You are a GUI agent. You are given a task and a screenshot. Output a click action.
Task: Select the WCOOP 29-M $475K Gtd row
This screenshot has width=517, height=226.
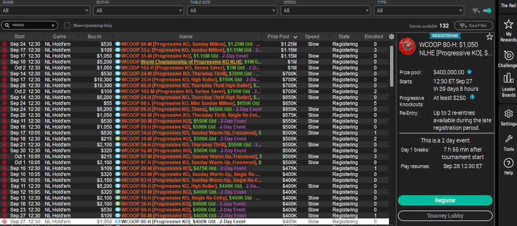(194, 168)
